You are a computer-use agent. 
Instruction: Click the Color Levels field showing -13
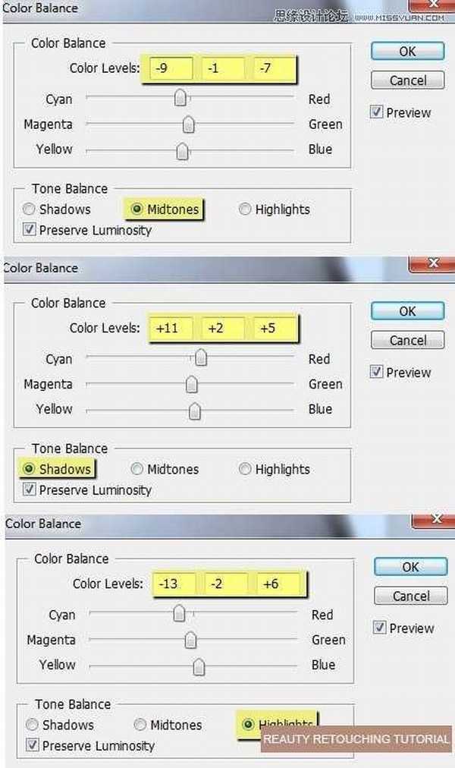point(174,584)
